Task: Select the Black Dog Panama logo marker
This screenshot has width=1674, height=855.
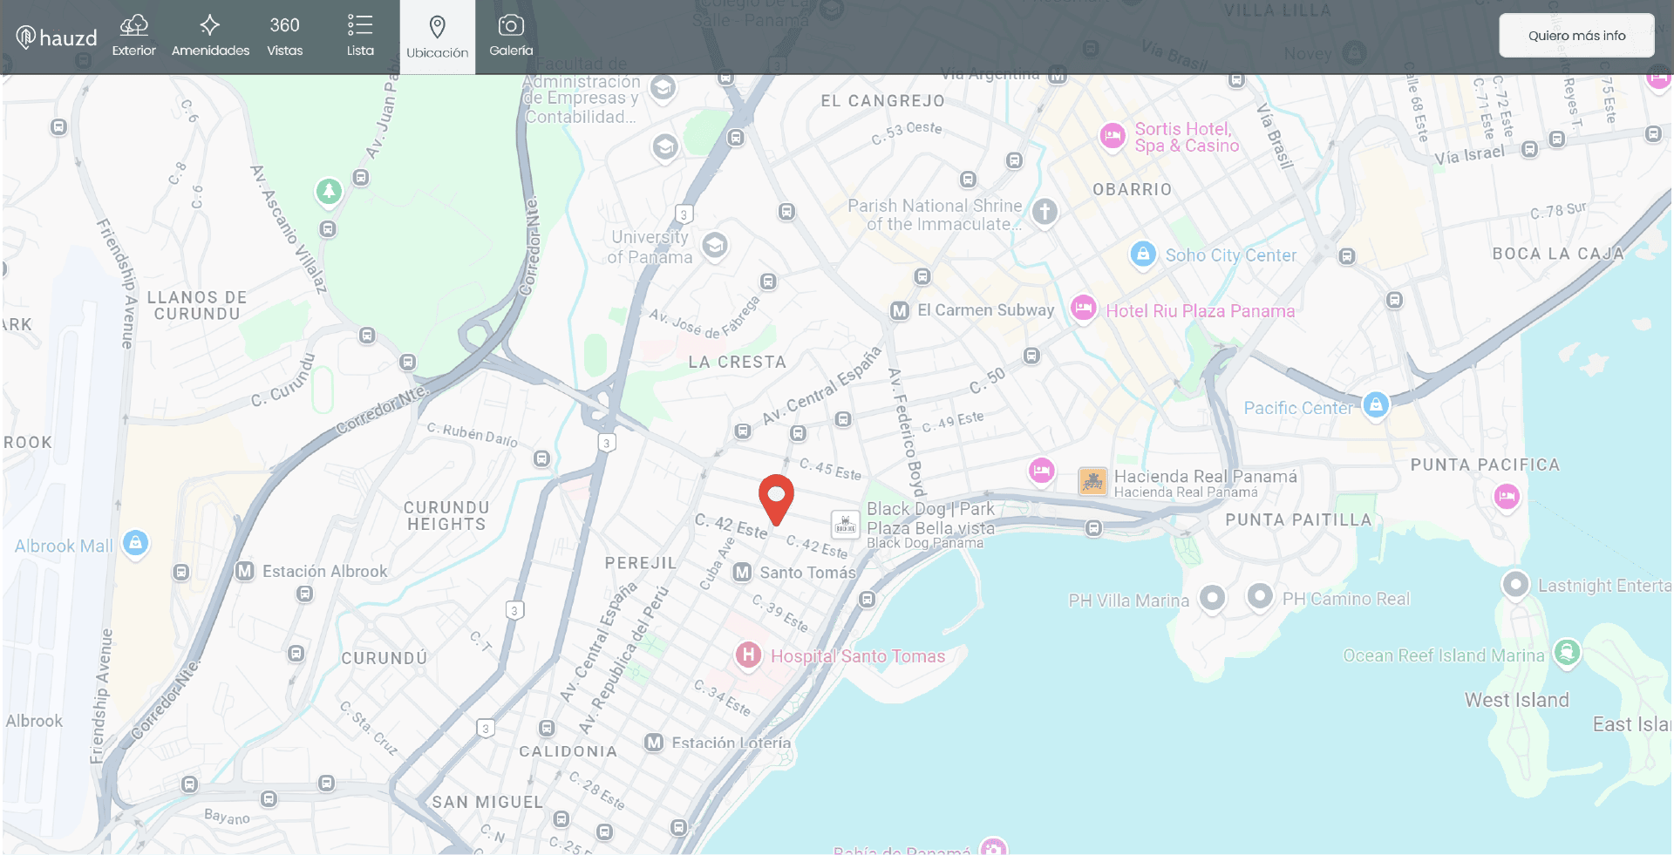Action: pos(844,525)
